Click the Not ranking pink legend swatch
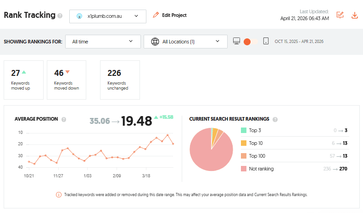 click(x=244, y=169)
